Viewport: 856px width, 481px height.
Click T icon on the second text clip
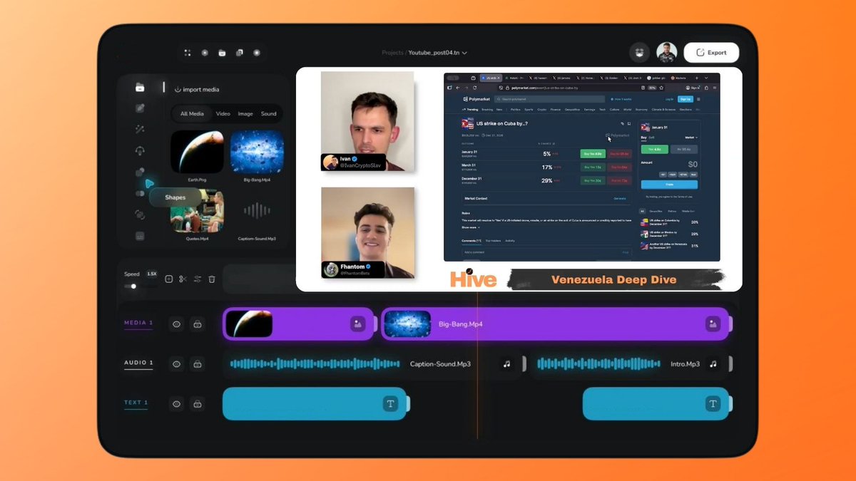713,404
